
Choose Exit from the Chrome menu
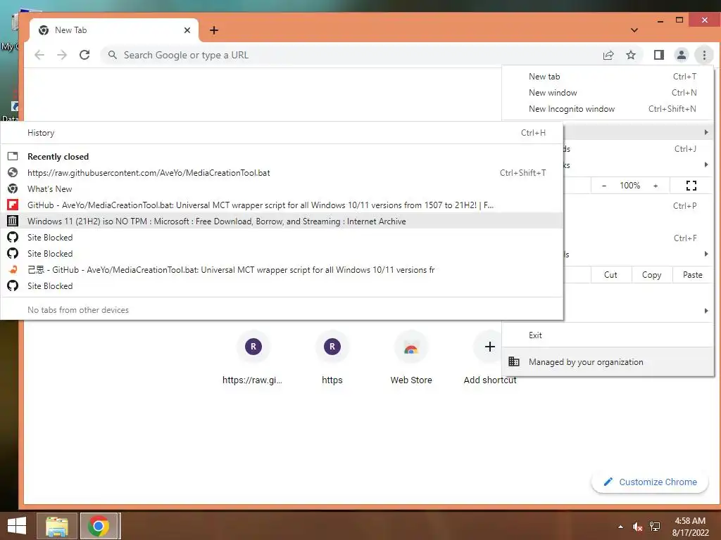(608, 335)
